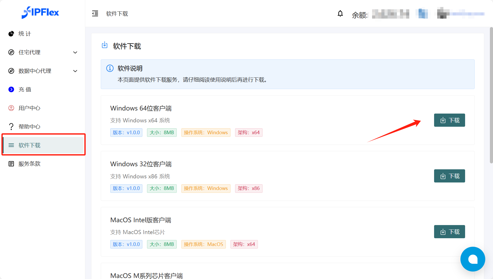Open the 数据中心代理 menu item
Screen dimensions: 493x279
[x=35, y=71]
